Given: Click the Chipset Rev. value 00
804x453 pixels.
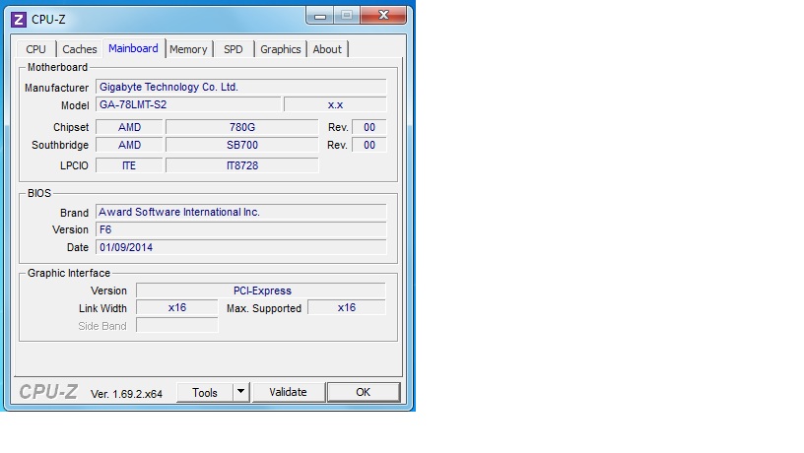Looking at the screenshot, I should click(x=369, y=127).
